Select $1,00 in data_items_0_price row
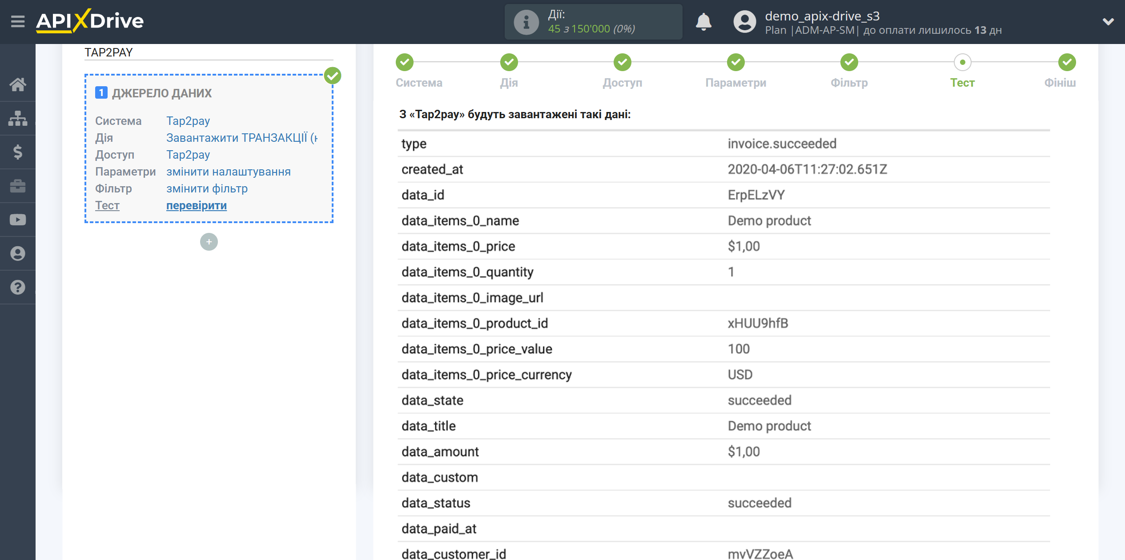 coord(743,246)
